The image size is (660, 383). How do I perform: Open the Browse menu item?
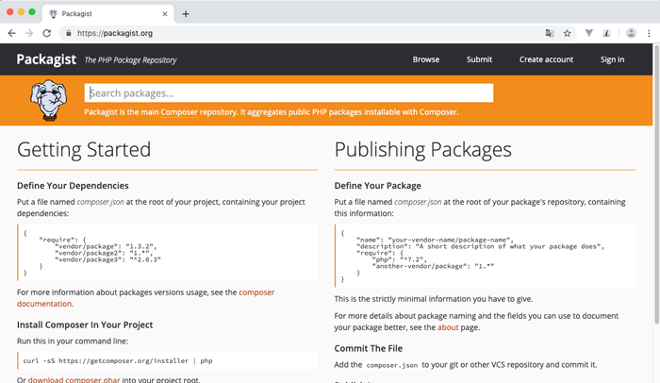click(x=425, y=59)
